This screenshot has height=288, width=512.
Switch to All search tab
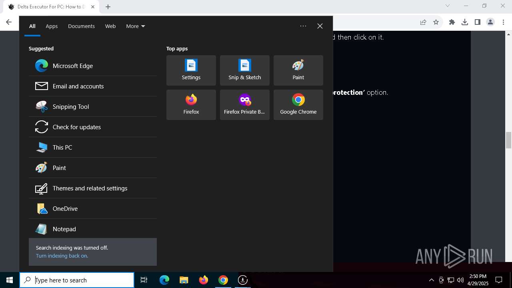pos(32,26)
